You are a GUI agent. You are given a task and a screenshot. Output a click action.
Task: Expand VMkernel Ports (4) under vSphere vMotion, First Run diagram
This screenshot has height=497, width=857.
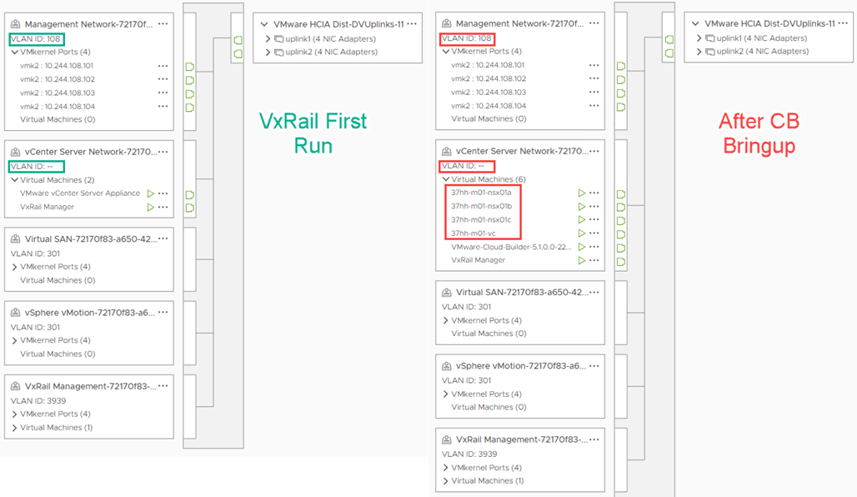pyautogui.click(x=15, y=340)
